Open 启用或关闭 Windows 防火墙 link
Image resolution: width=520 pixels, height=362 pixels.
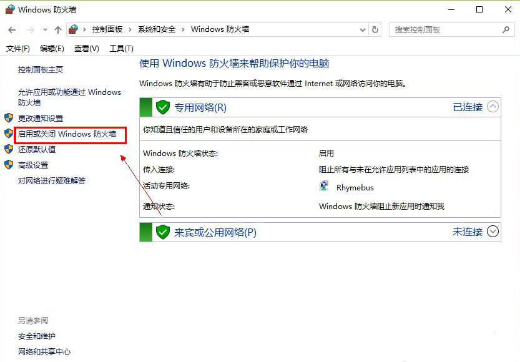point(67,134)
